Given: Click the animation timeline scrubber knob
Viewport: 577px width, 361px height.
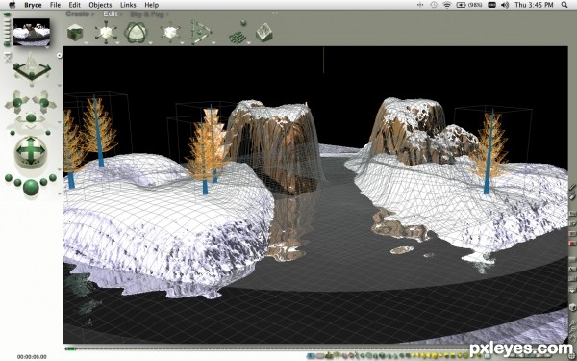Looking at the screenshot, I should click(70, 348).
